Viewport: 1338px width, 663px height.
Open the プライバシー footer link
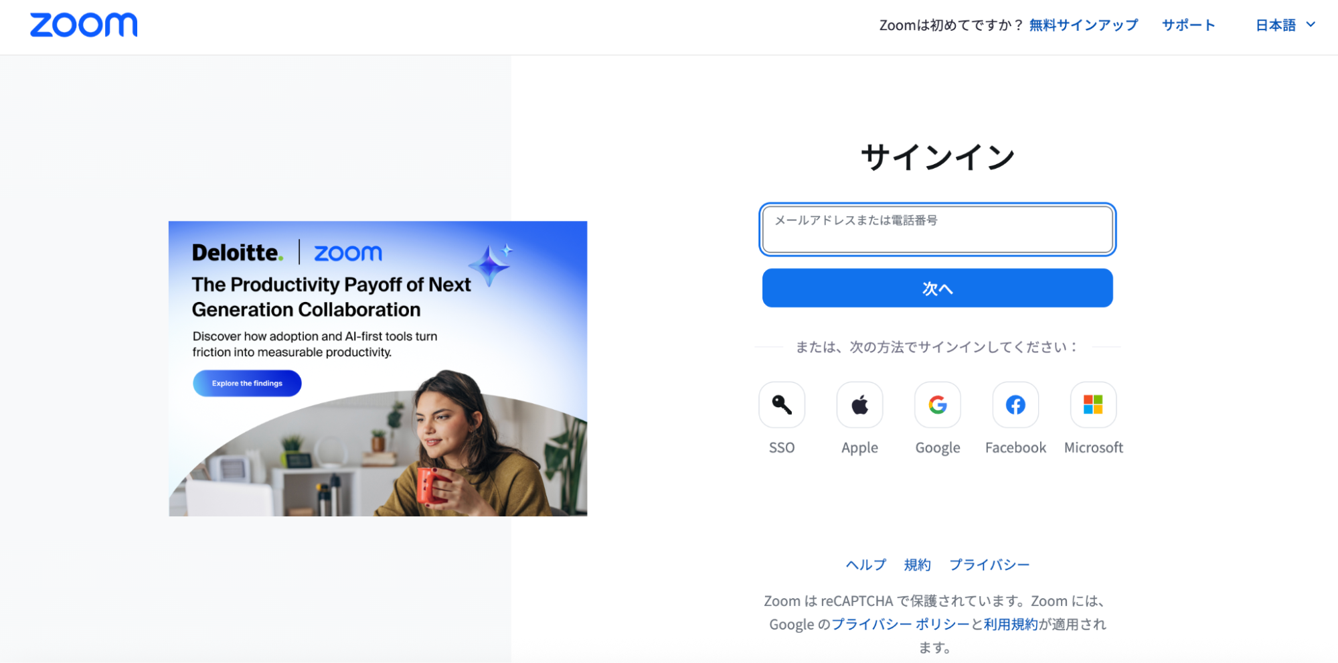(989, 565)
